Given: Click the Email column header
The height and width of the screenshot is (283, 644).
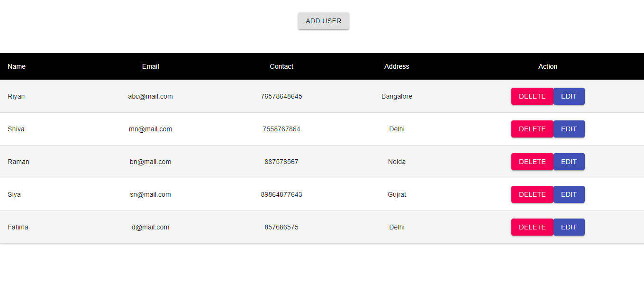Looking at the screenshot, I should (150, 66).
